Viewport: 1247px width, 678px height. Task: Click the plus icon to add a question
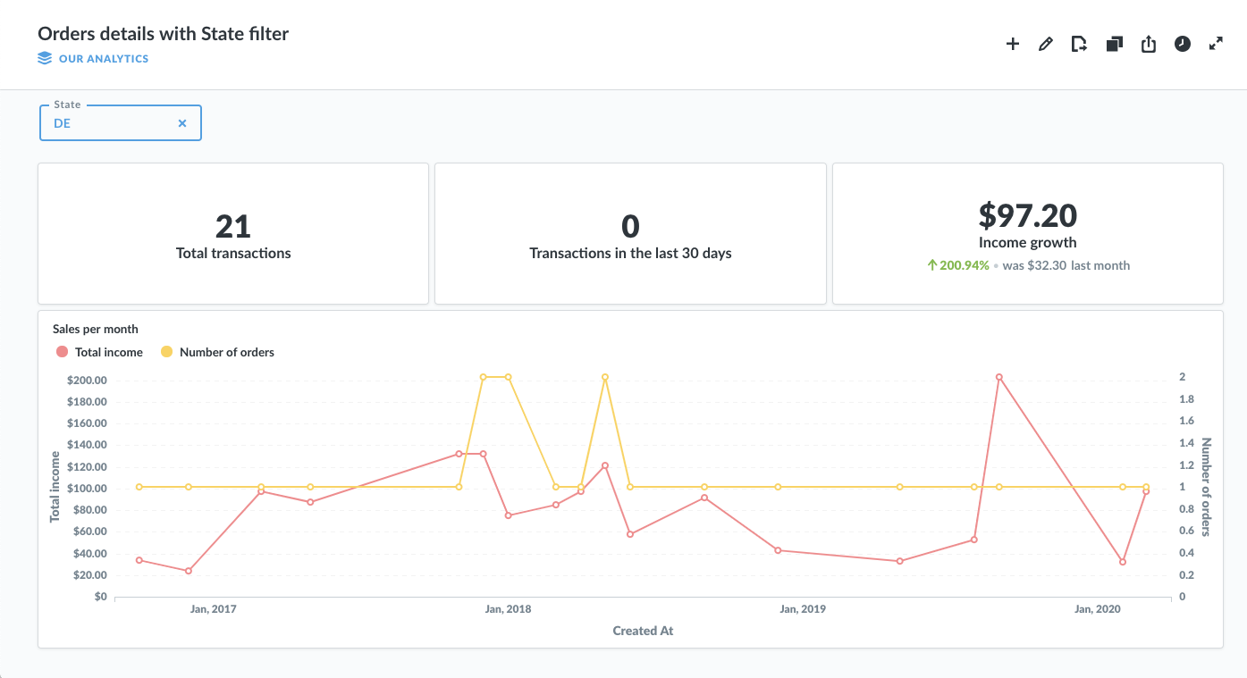click(1013, 44)
